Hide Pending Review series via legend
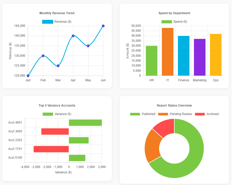232x185 pixels. point(175,114)
